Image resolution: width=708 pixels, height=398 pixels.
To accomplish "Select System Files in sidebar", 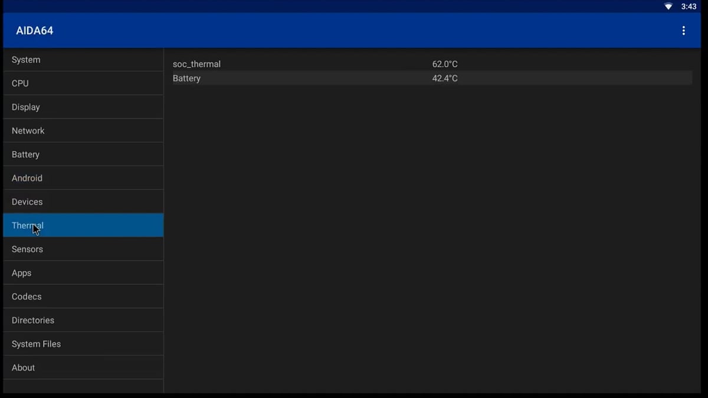I will tap(83, 344).
